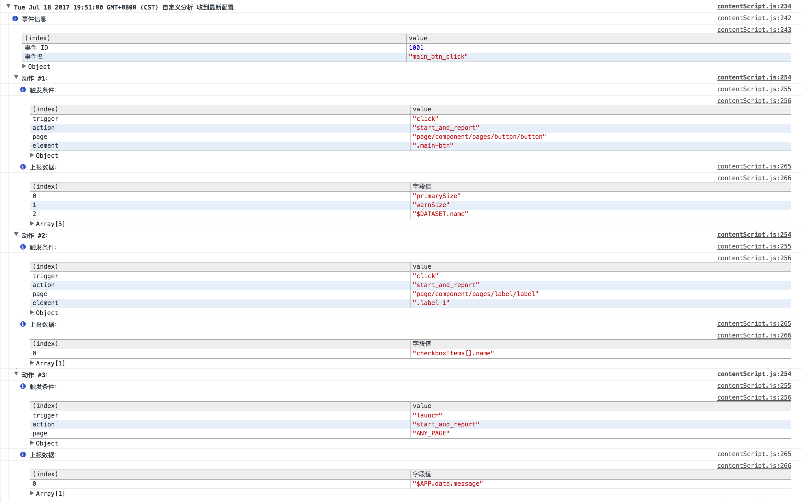Expand the Array[3] entry
Image resolution: width=802 pixels, height=502 pixels.
tap(32, 224)
